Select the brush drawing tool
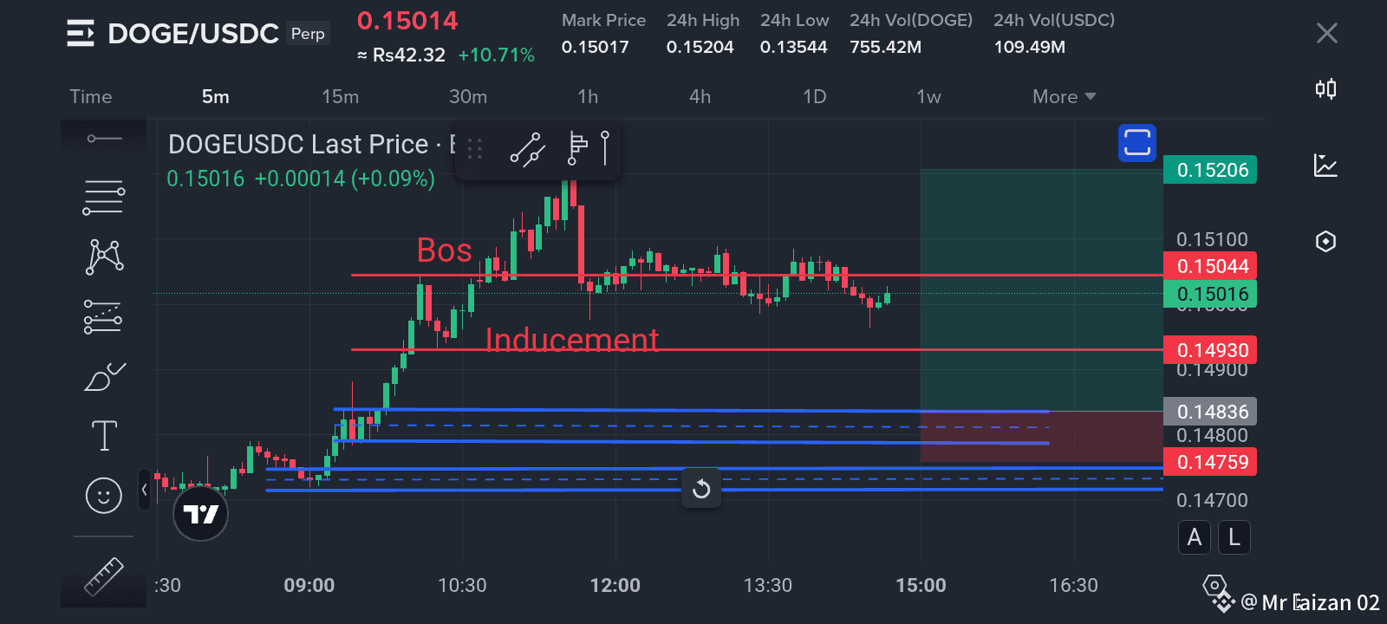Image resolution: width=1387 pixels, height=624 pixels. (104, 377)
